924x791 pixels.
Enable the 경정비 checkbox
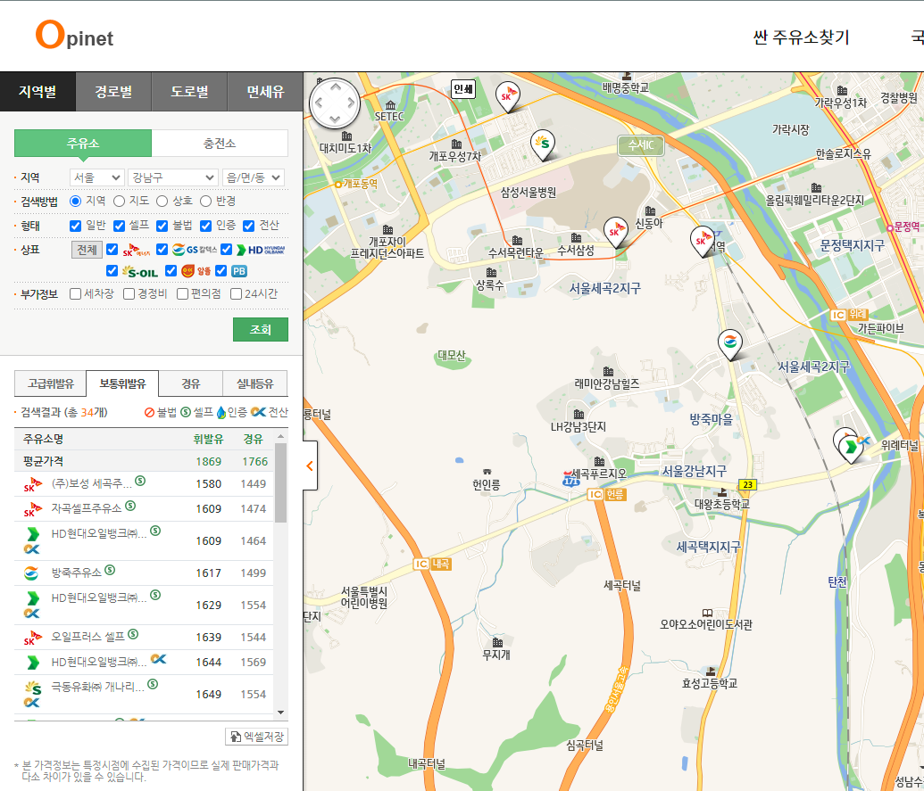click(x=129, y=293)
